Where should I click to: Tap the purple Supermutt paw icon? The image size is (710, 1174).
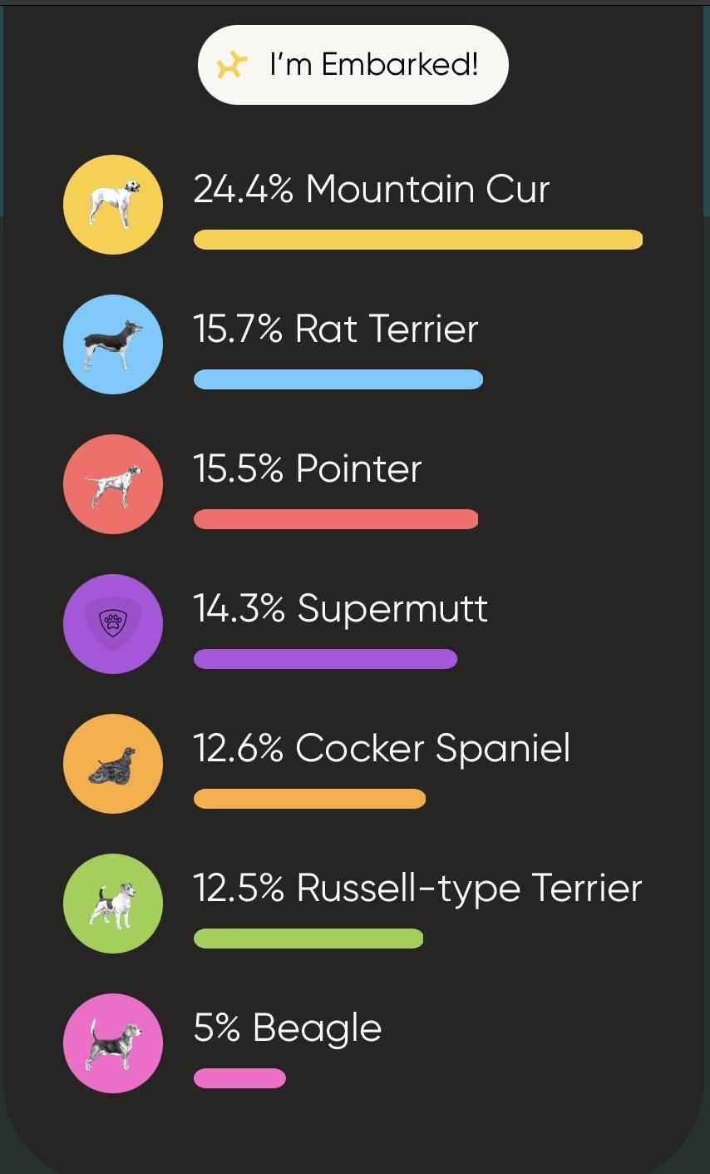[x=113, y=624]
